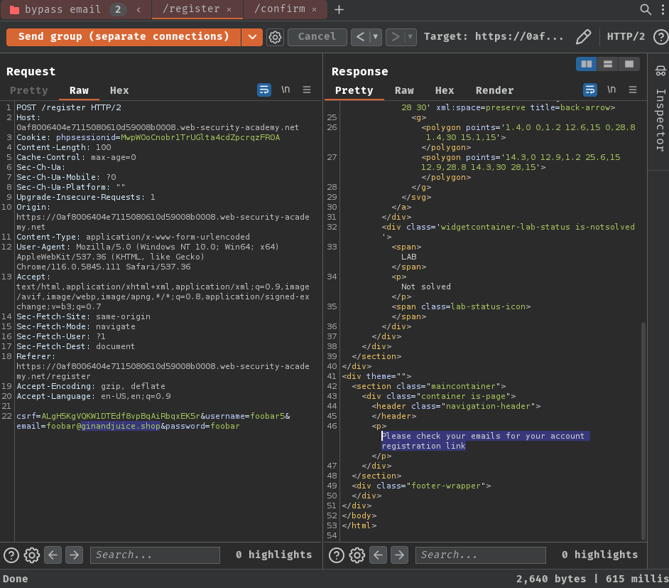Toggle word wrap in the Response viewer

(x=590, y=90)
